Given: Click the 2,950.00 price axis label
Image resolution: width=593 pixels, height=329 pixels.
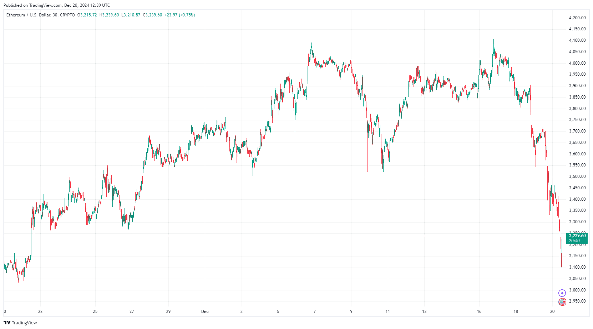Looking at the screenshot, I should click(x=577, y=301).
